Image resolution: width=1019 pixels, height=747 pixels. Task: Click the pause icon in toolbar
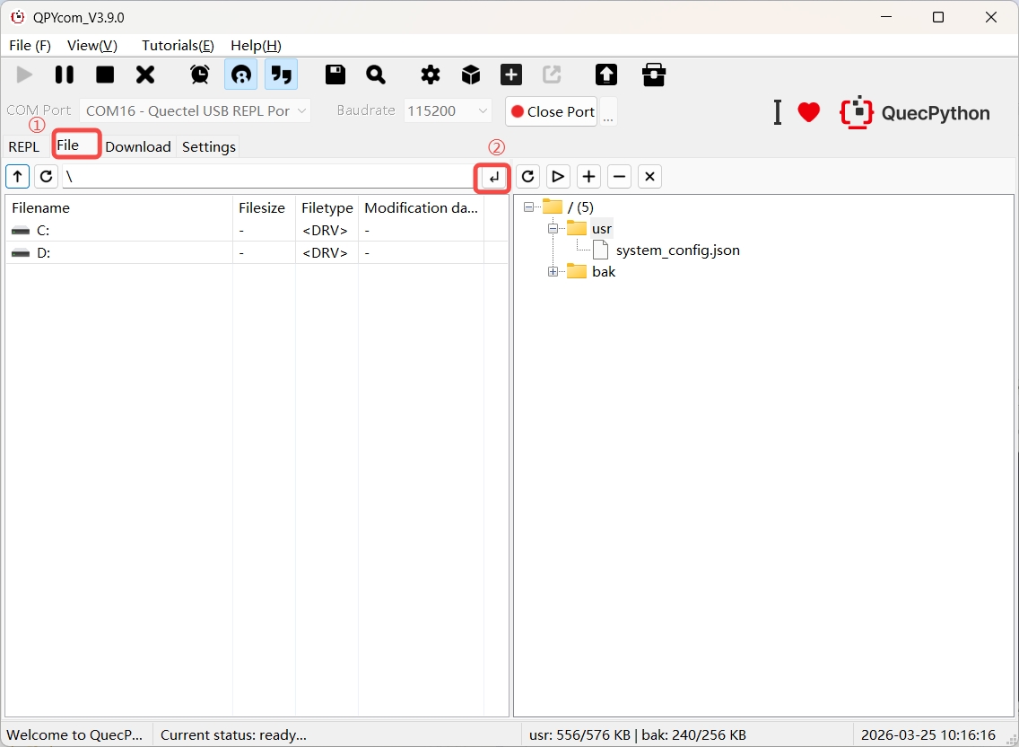(x=65, y=75)
